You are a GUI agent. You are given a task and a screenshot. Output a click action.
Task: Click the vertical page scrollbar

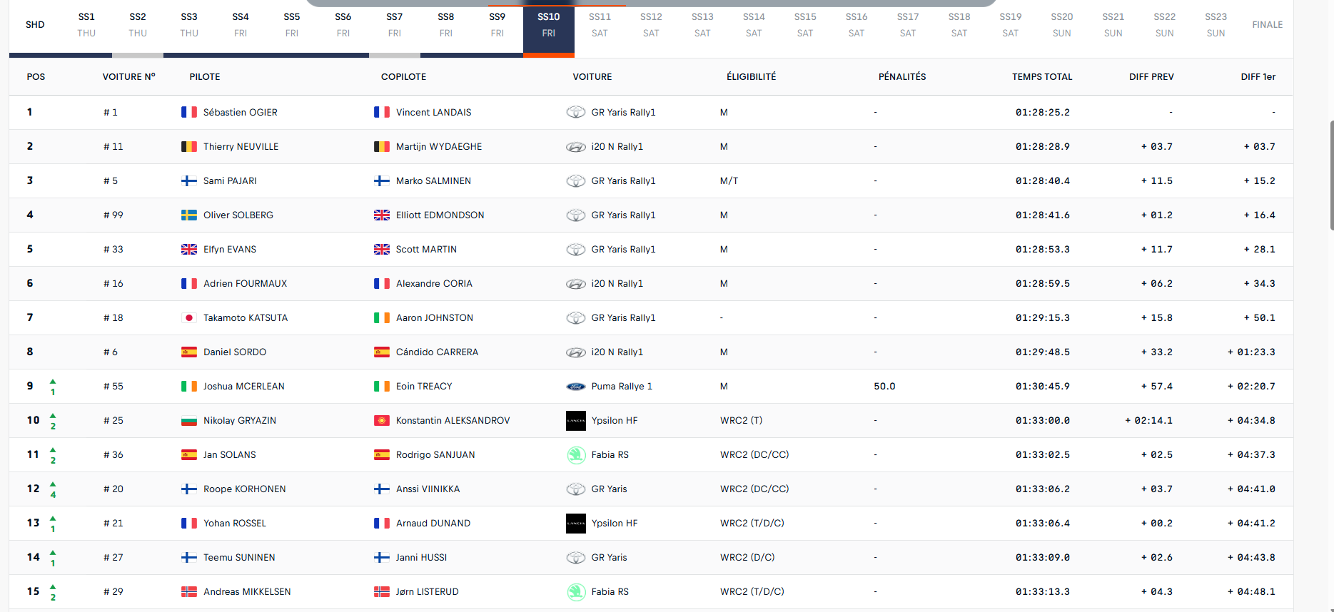tap(1332, 175)
